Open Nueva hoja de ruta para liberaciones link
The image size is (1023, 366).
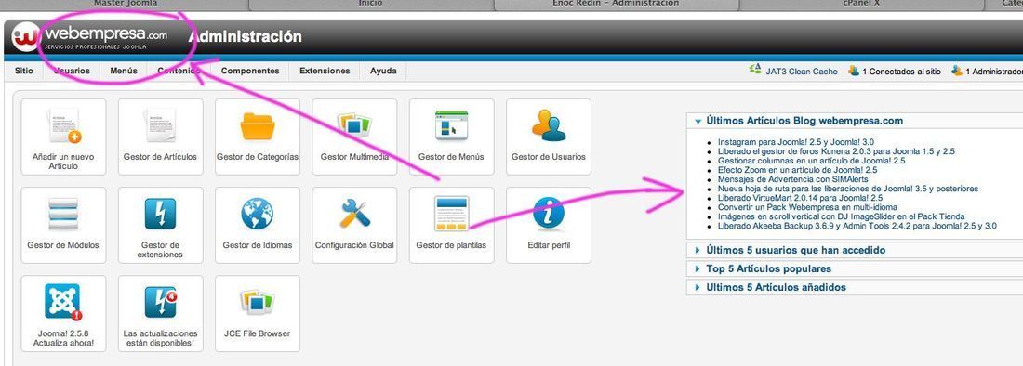[847, 189]
